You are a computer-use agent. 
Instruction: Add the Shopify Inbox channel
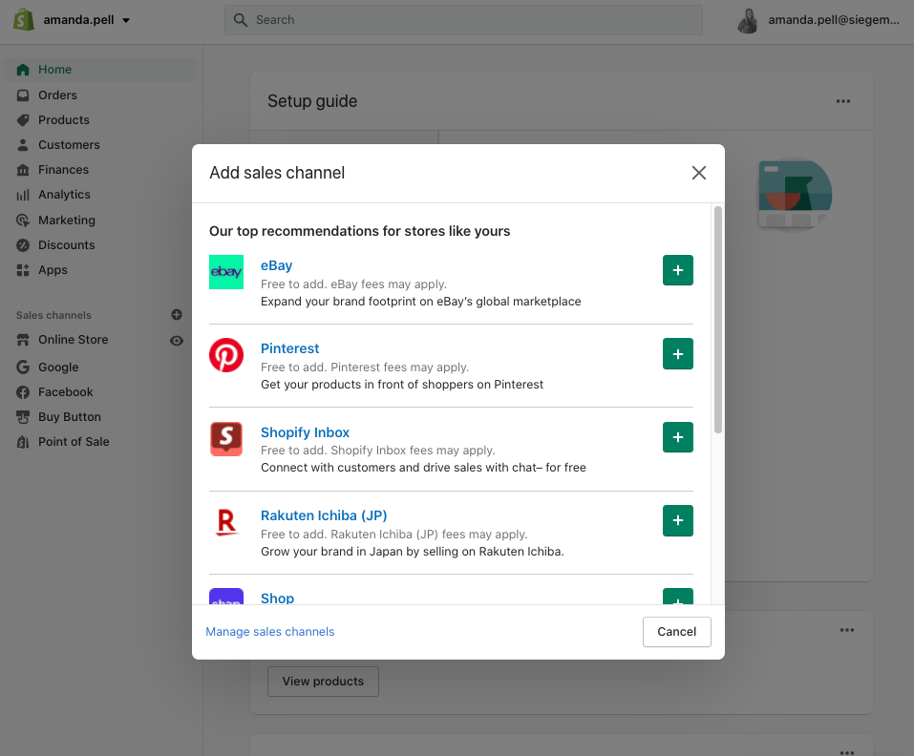(678, 437)
